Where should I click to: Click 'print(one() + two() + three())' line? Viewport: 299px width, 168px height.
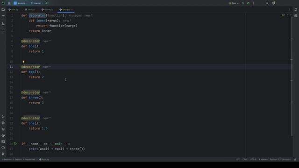57,149
